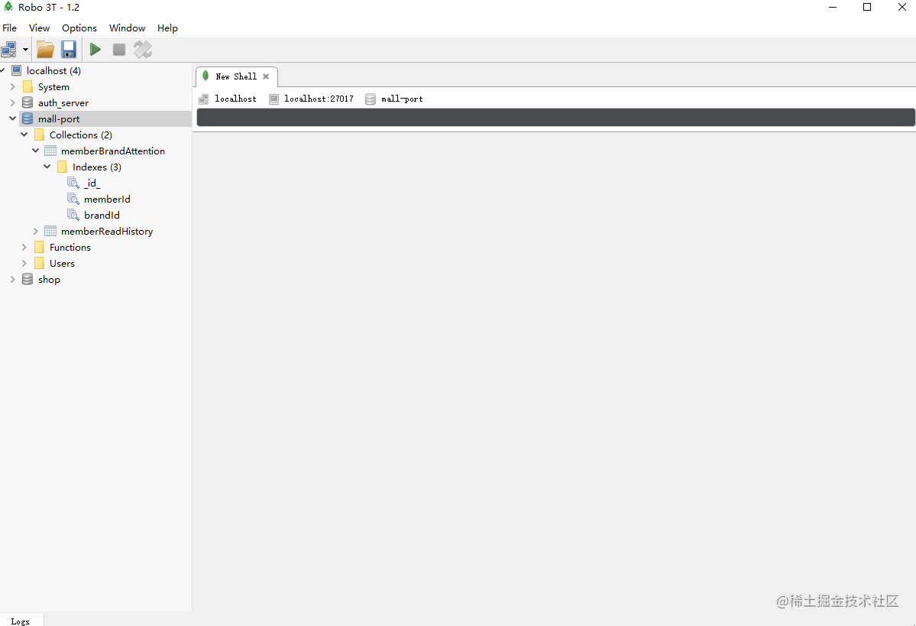Click the localhost computer icon in tree

pos(17,71)
